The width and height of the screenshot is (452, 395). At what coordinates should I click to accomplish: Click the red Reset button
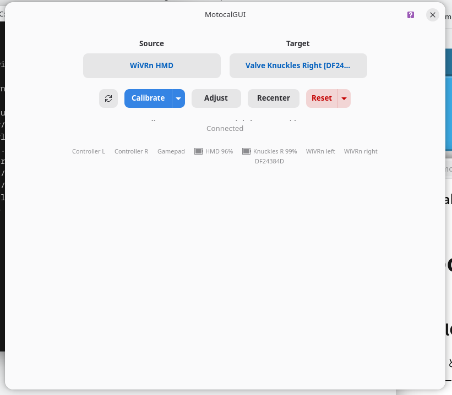(322, 98)
